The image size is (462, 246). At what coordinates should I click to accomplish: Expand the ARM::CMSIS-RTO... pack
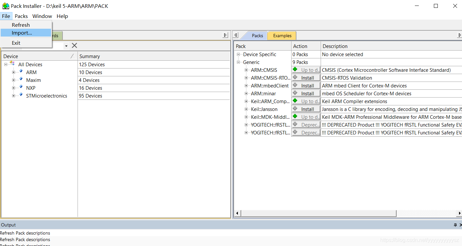tap(246, 78)
